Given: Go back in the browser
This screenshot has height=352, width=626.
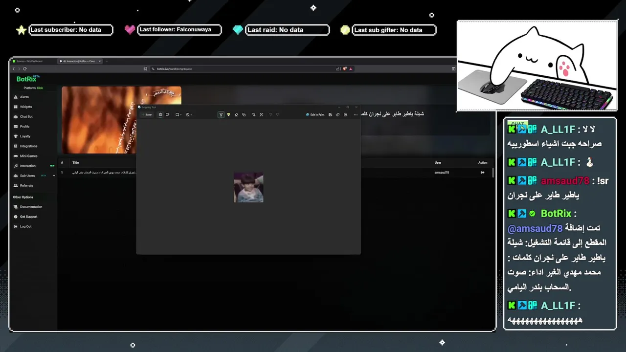Looking at the screenshot, I should (14, 69).
